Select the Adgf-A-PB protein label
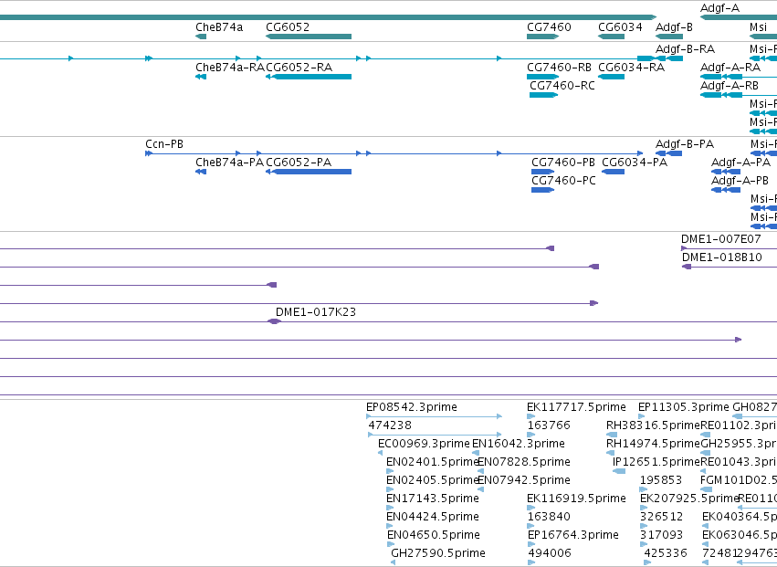The height and width of the screenshot is (567, 777). click(x=740, y=181)
